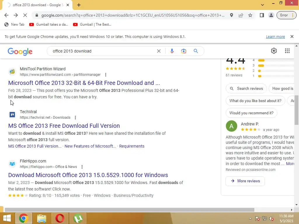The height and width of the screenshot is (224, 299).
Task: Open Learn more about Chrome updates
Action: tap(275, 36)
